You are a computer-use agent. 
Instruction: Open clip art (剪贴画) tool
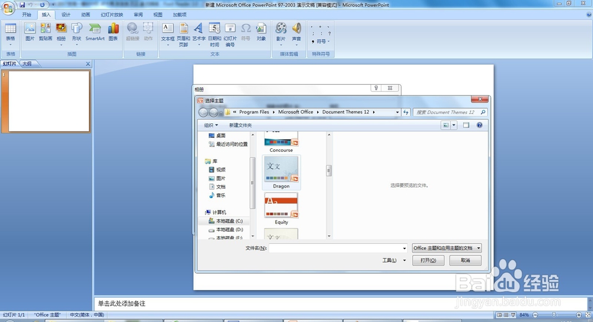46,32
